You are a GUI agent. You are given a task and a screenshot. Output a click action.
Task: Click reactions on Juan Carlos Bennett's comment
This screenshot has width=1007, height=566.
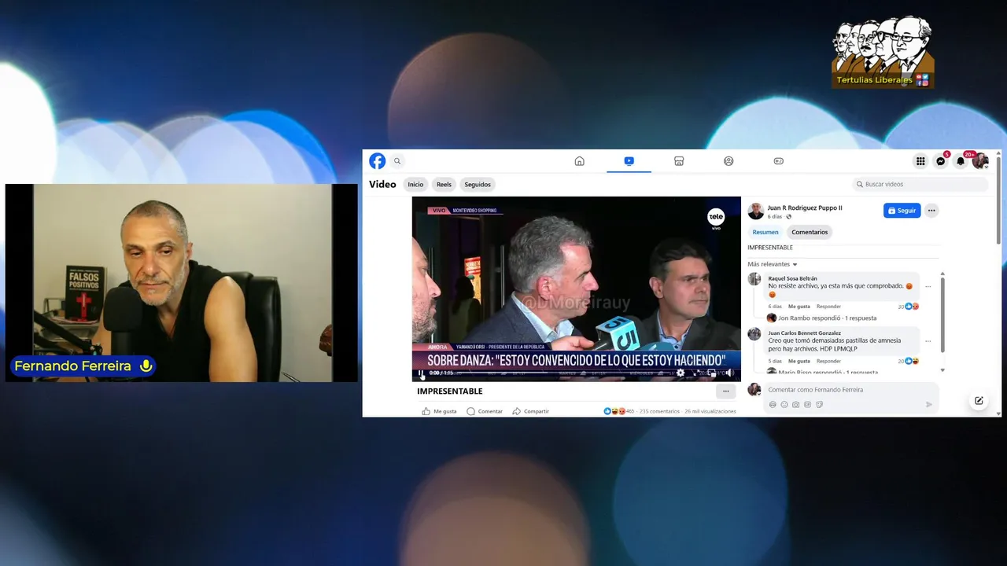[909, 361]
